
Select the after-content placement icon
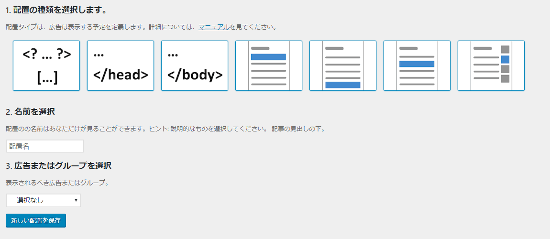(x=343, y=65)
